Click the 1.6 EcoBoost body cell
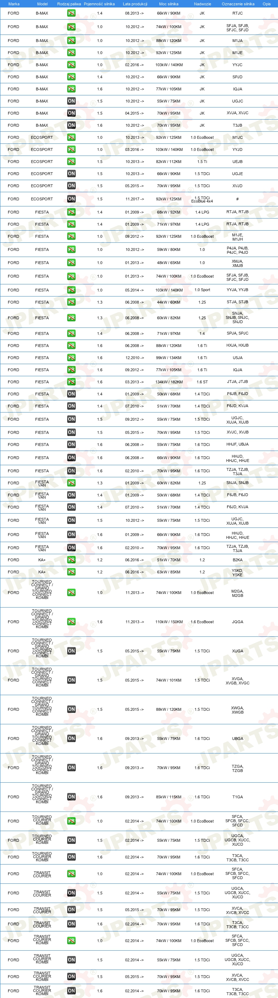The width and height of the screenshot is (278, 998). point(202,622)
